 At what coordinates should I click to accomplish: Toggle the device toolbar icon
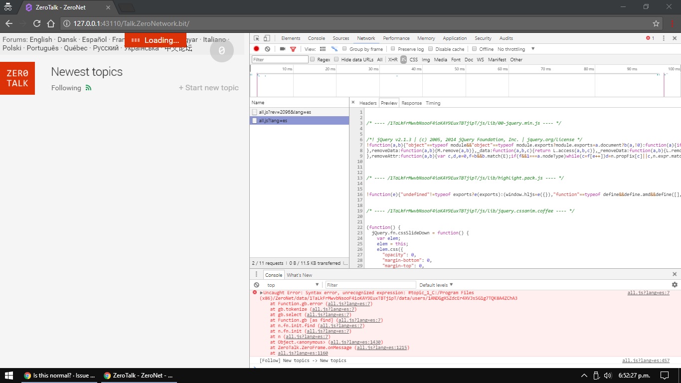pos(266,38)
